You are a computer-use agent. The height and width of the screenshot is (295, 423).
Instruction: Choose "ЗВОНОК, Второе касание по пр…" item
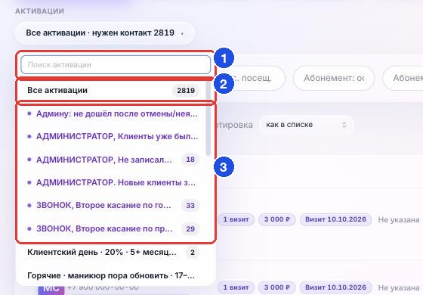click(x=113, y=228)
